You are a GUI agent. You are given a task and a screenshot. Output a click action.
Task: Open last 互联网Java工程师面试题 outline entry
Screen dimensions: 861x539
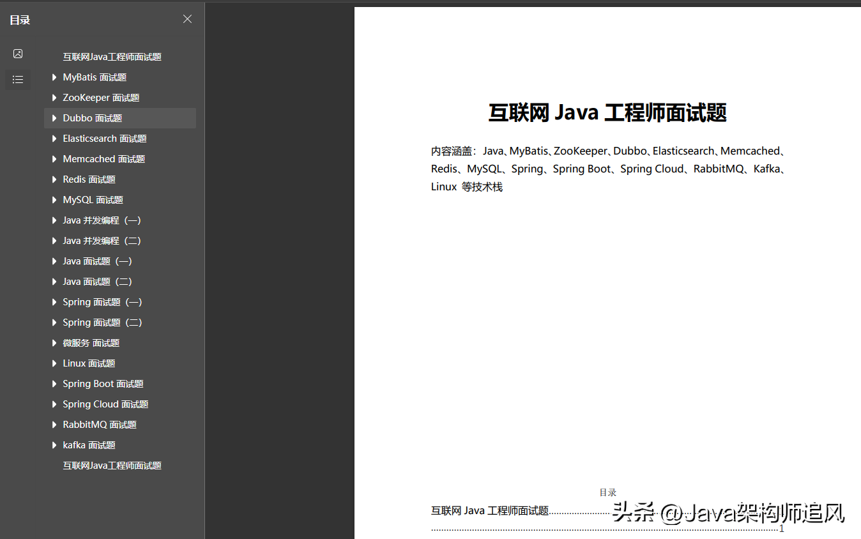click(112, 466)
